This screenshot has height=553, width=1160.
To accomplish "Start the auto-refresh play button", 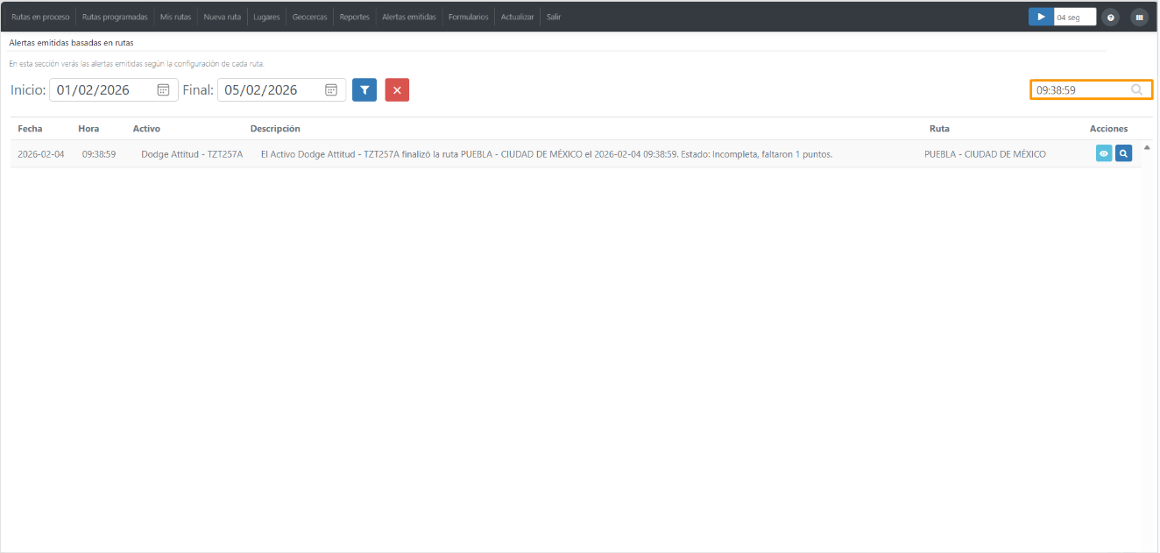I will tap(1041, 17).
